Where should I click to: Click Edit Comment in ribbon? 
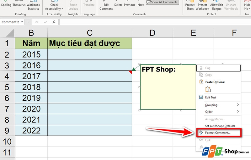[106, 6]
